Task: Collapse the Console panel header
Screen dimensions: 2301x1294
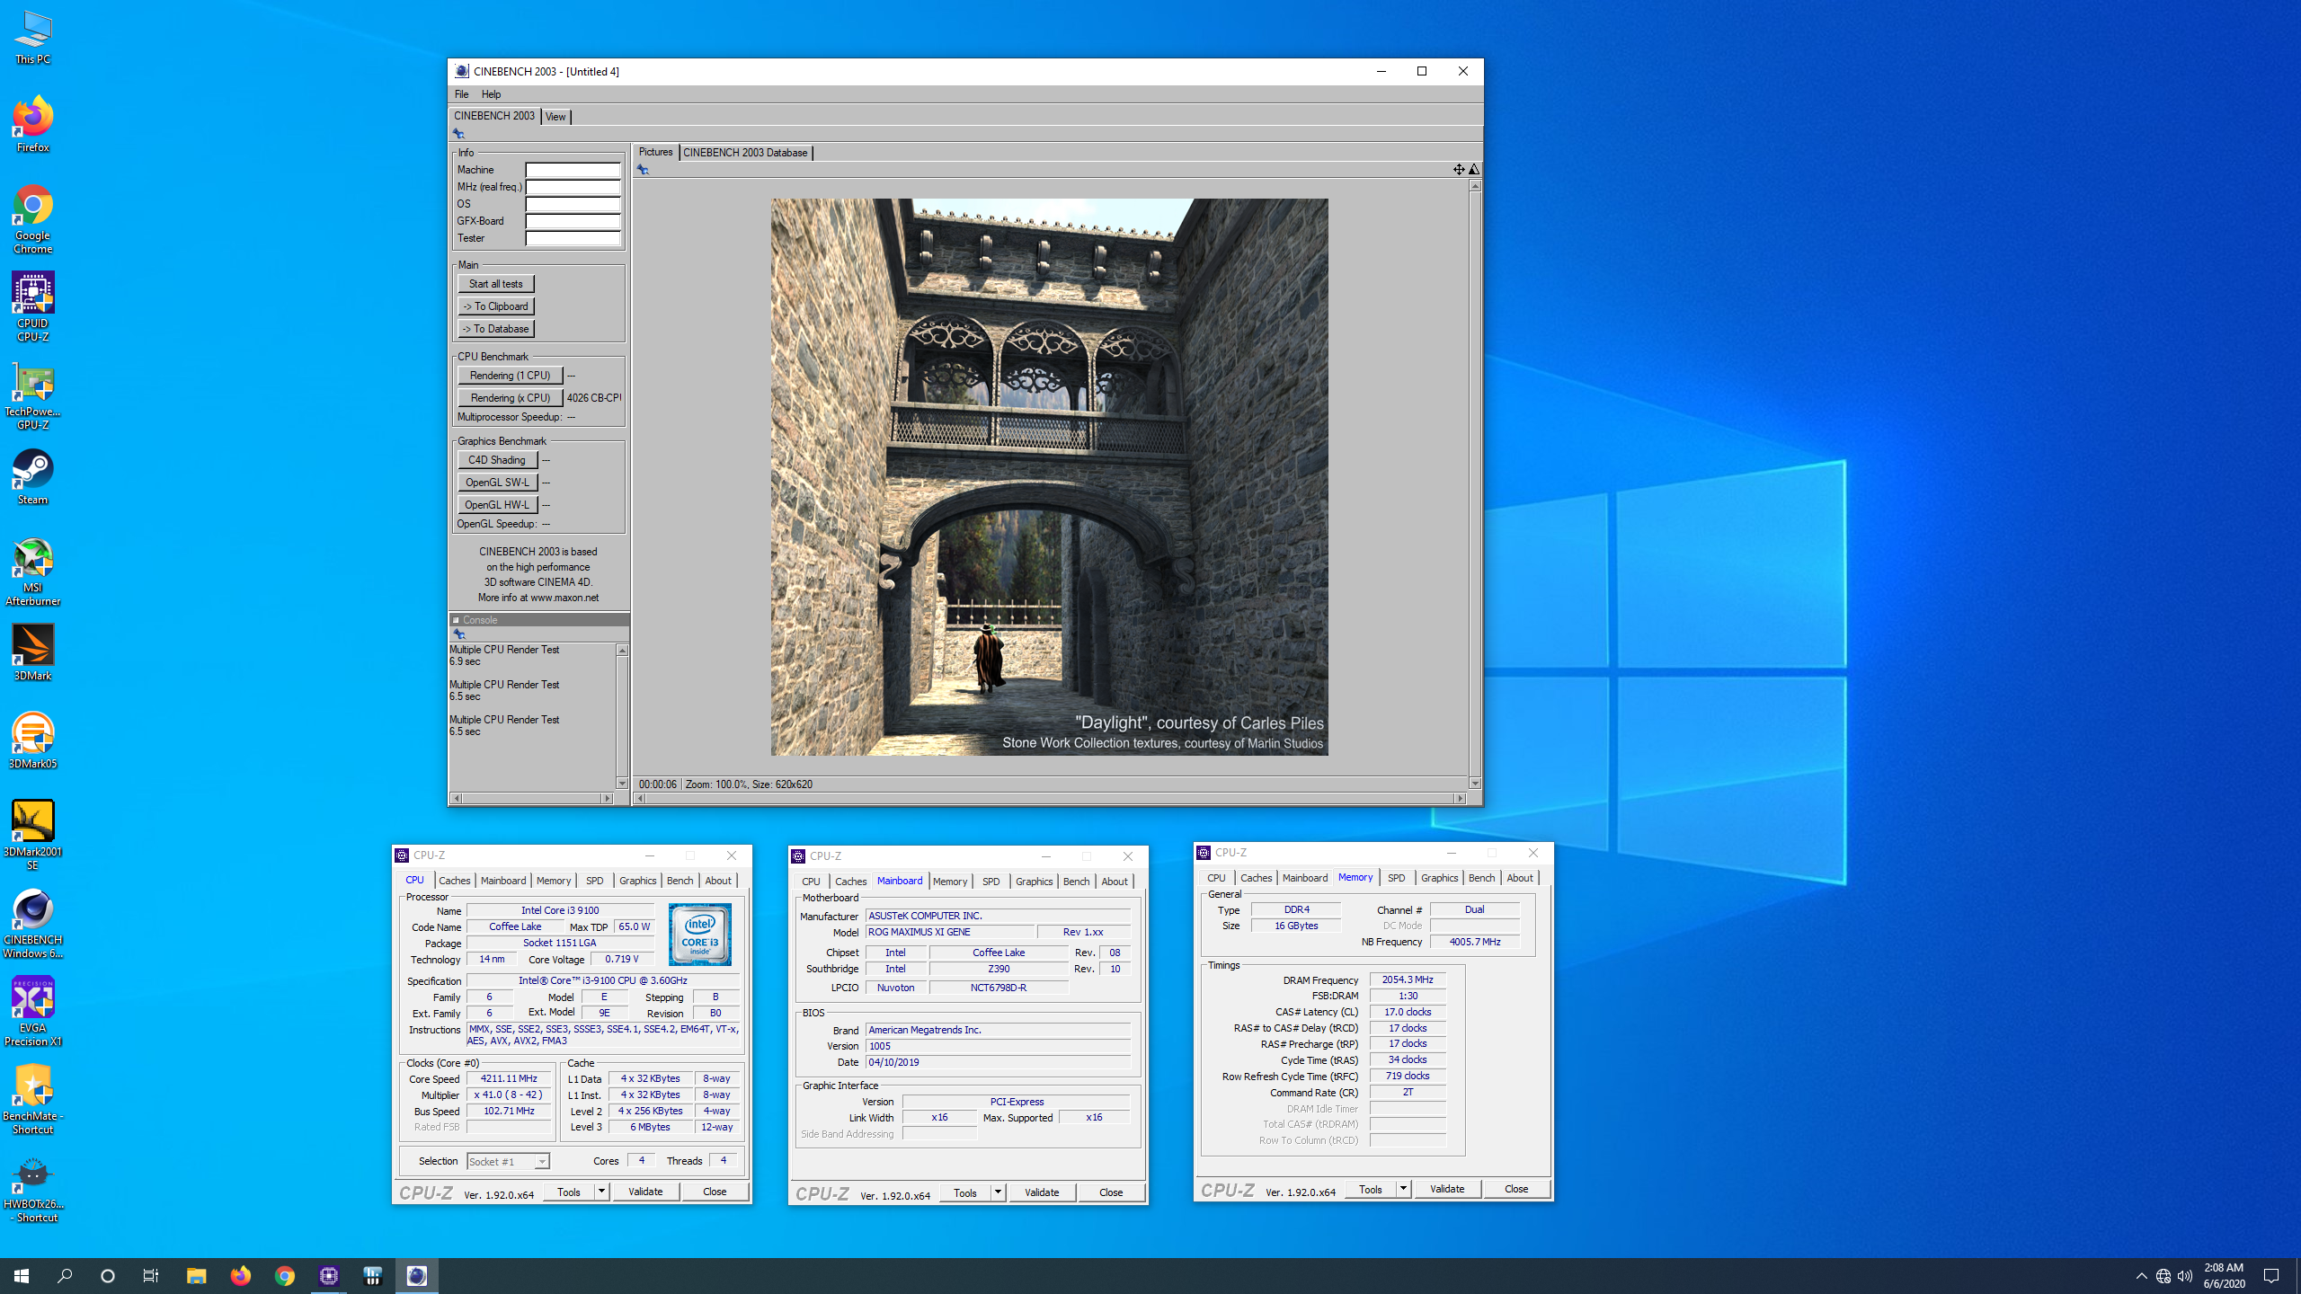Action: (456, 619)
